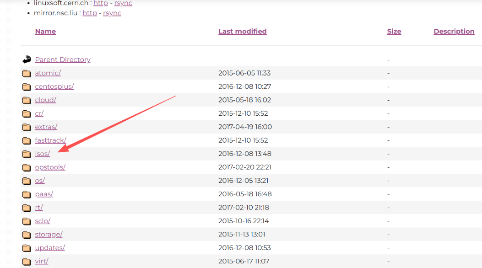Click the folder icon beside updates/
This screenshot has height=268, width=482.
click(x=27, y=248)
